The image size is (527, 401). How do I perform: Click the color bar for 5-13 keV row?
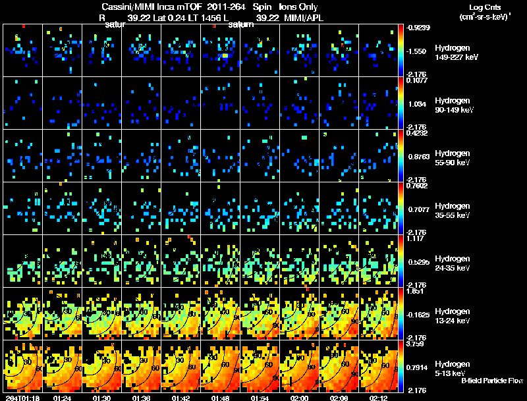point(401,366)
